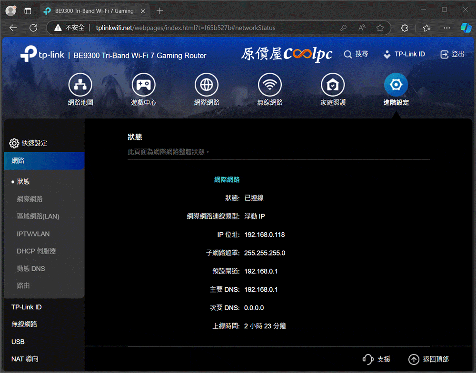476x373 pixels.
Task: Click the 快速設定 gear icon
Action: click(x=14, y=143)
